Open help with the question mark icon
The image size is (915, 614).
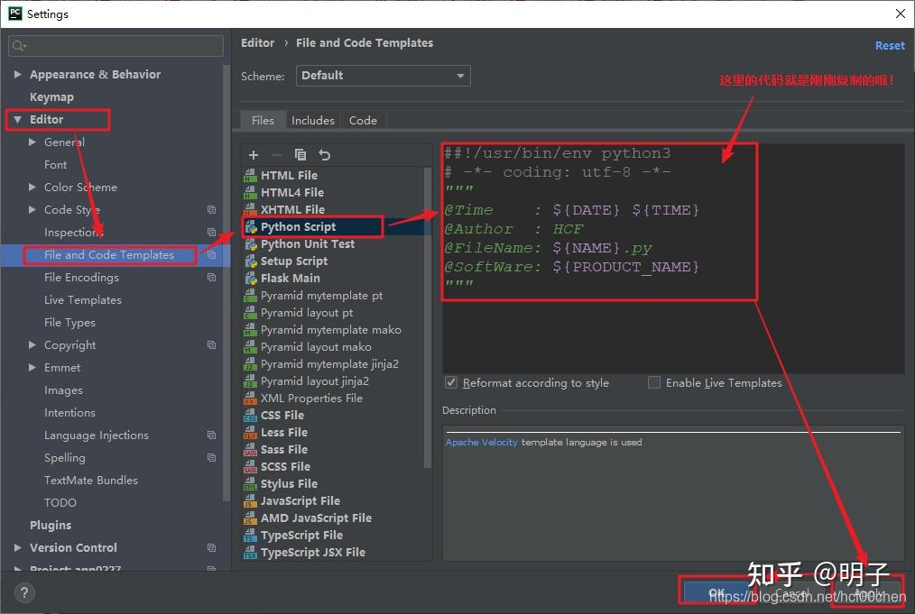pos(24,593)
